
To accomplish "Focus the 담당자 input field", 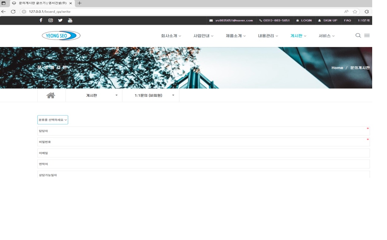I will [204, 131].
